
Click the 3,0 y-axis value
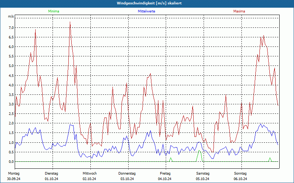[x=11, y=104]
